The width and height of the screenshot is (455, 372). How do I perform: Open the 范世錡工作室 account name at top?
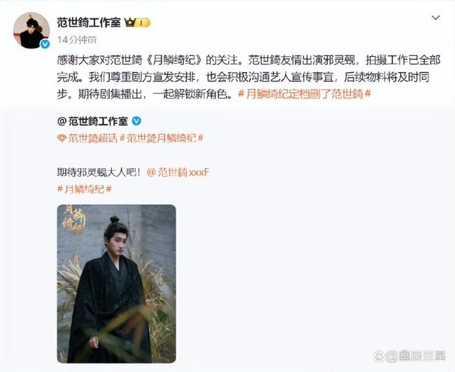(x=89, y=22)
